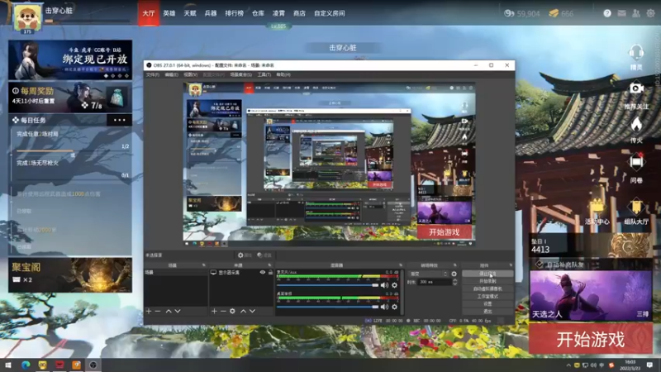Mute the 麦克风/Aux speaker icon
The image size is (661, 372).
tap(384, 285)
